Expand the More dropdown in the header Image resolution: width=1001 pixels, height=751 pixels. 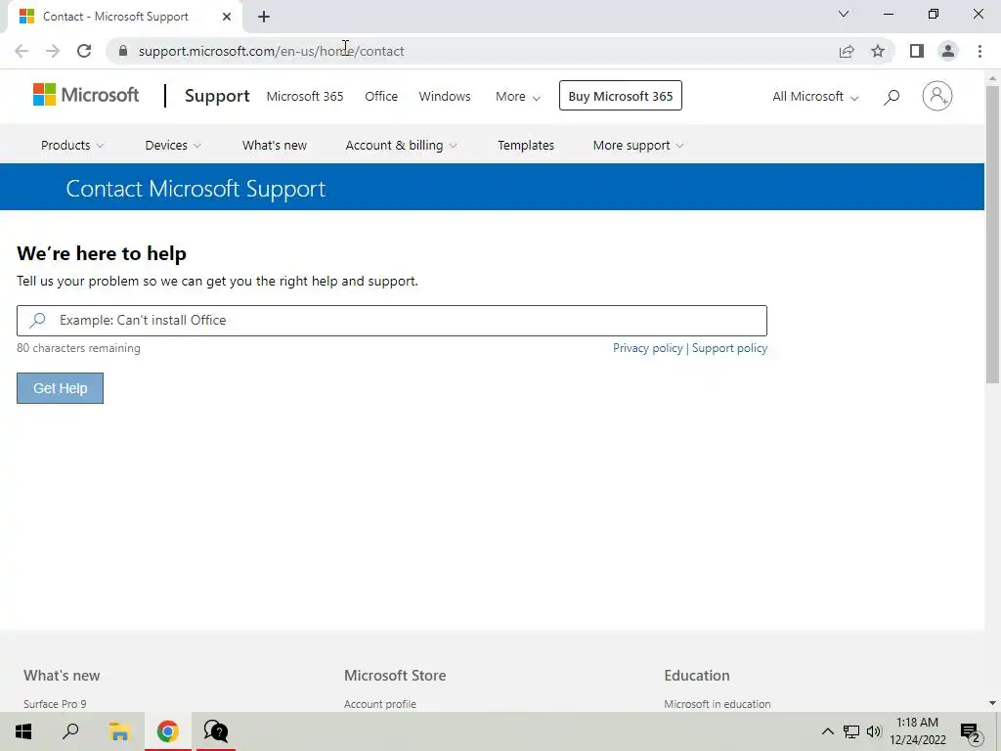[518, 97]
